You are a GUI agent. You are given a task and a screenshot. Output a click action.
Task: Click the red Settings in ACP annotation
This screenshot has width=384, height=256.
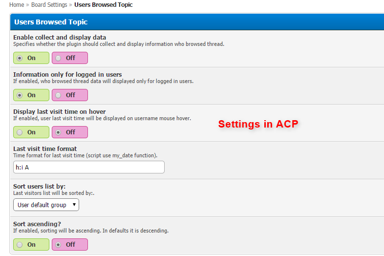click(257, 124)
